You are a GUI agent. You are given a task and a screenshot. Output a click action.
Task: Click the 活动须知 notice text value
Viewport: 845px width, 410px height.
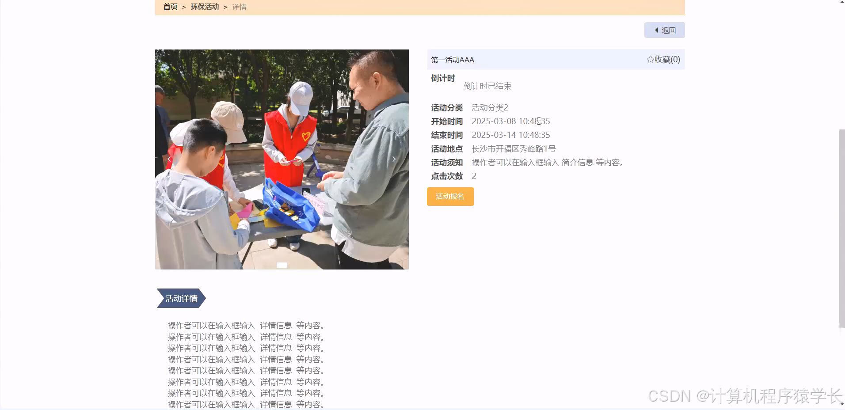(x=548, y=162)
